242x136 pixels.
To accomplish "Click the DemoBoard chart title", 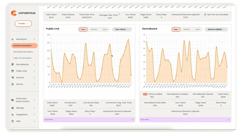I will click(150, 29).
